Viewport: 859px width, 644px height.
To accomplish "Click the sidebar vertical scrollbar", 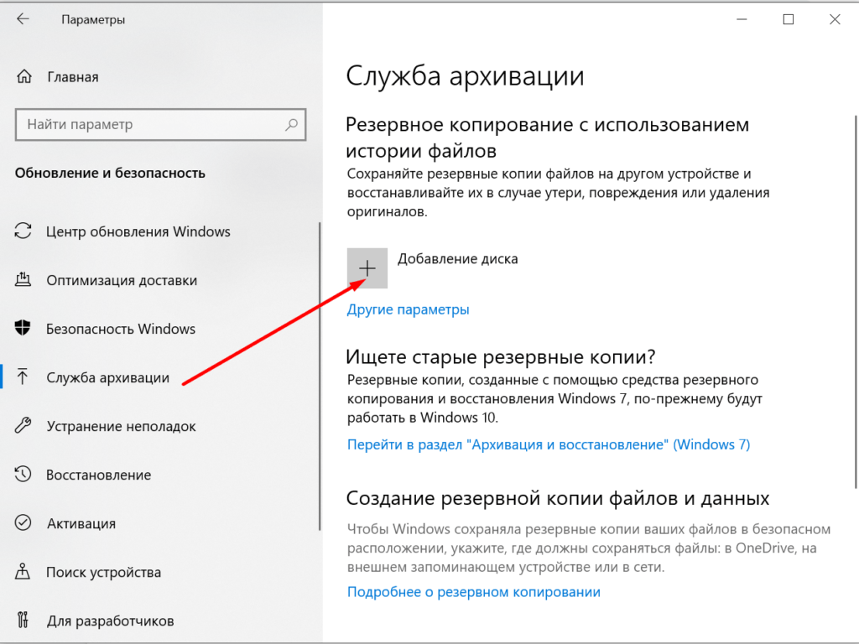I will pyautogui.click(x=320, y=377).
